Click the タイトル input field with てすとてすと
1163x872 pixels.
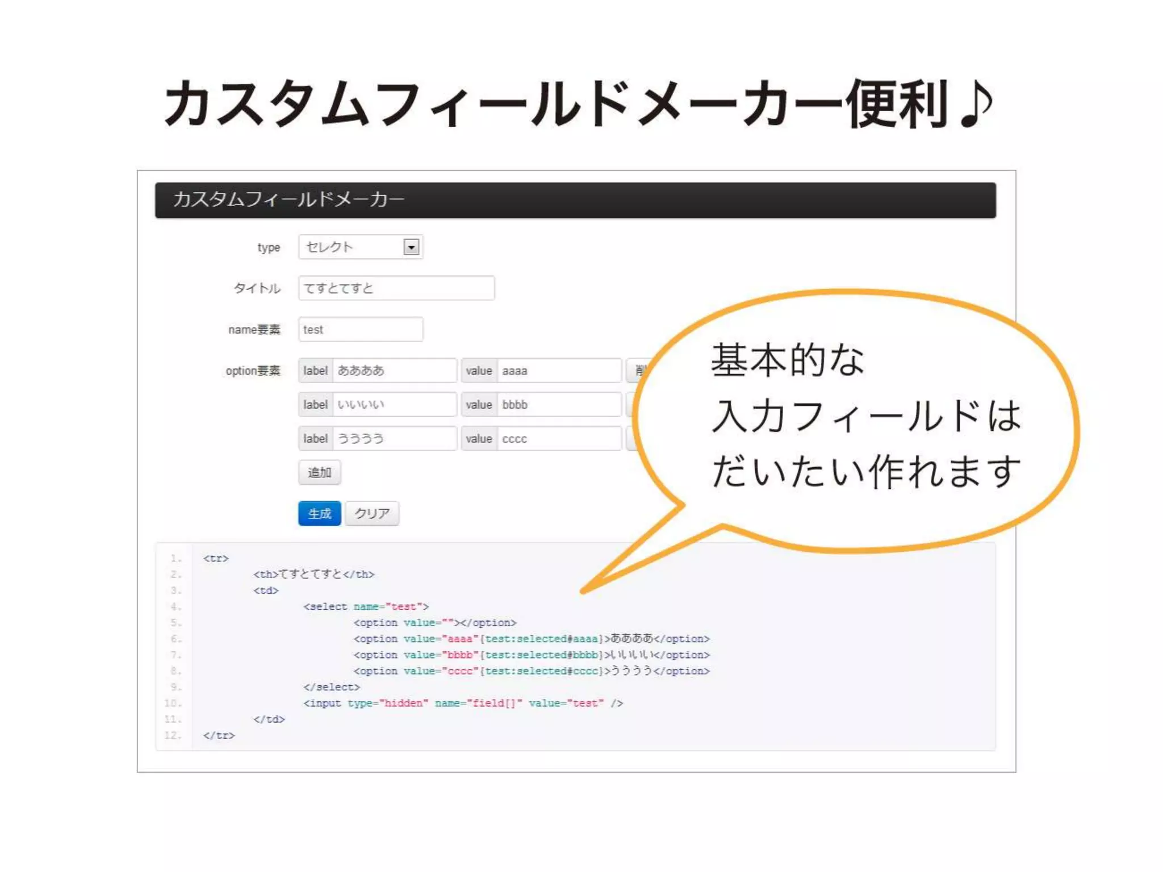pos(396,288)
